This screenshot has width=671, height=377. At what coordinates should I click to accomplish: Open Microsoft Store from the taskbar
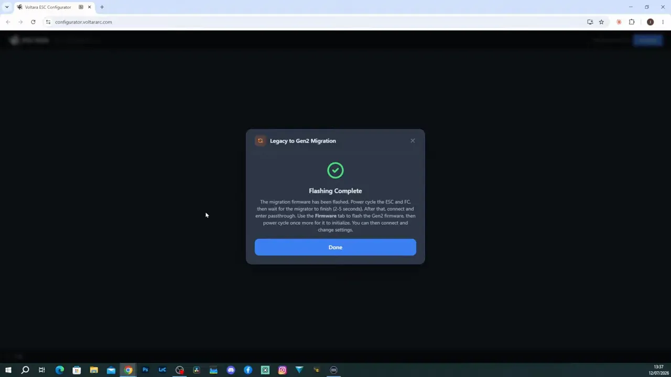(77, 370)
